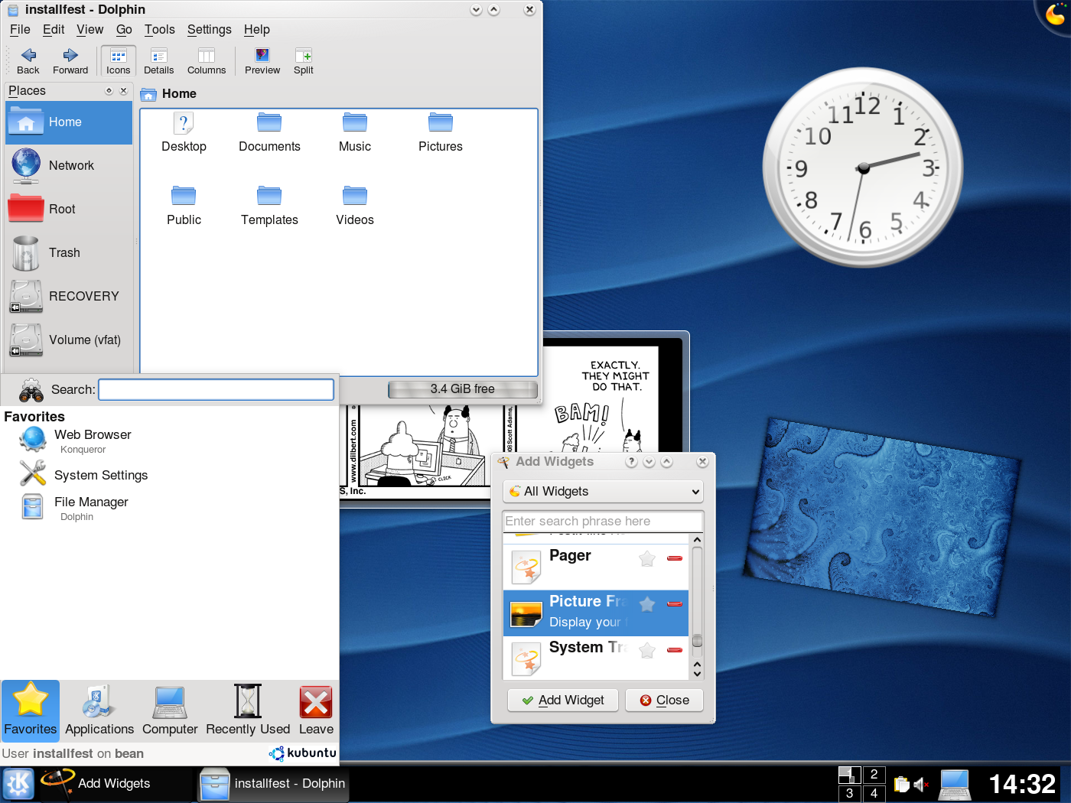Switch to the Applications tab in Kickoff
This screenshot has height=803, width=1071.
point(99,710)
